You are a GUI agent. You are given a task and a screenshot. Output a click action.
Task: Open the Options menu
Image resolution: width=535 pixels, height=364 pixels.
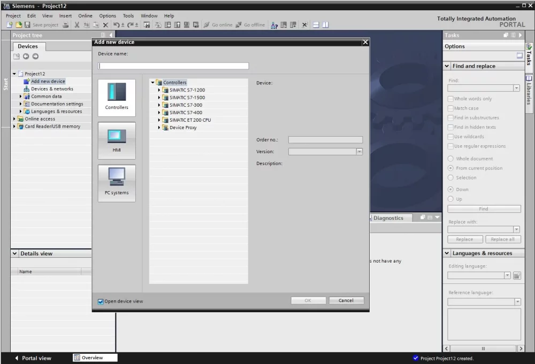[108, 15]
